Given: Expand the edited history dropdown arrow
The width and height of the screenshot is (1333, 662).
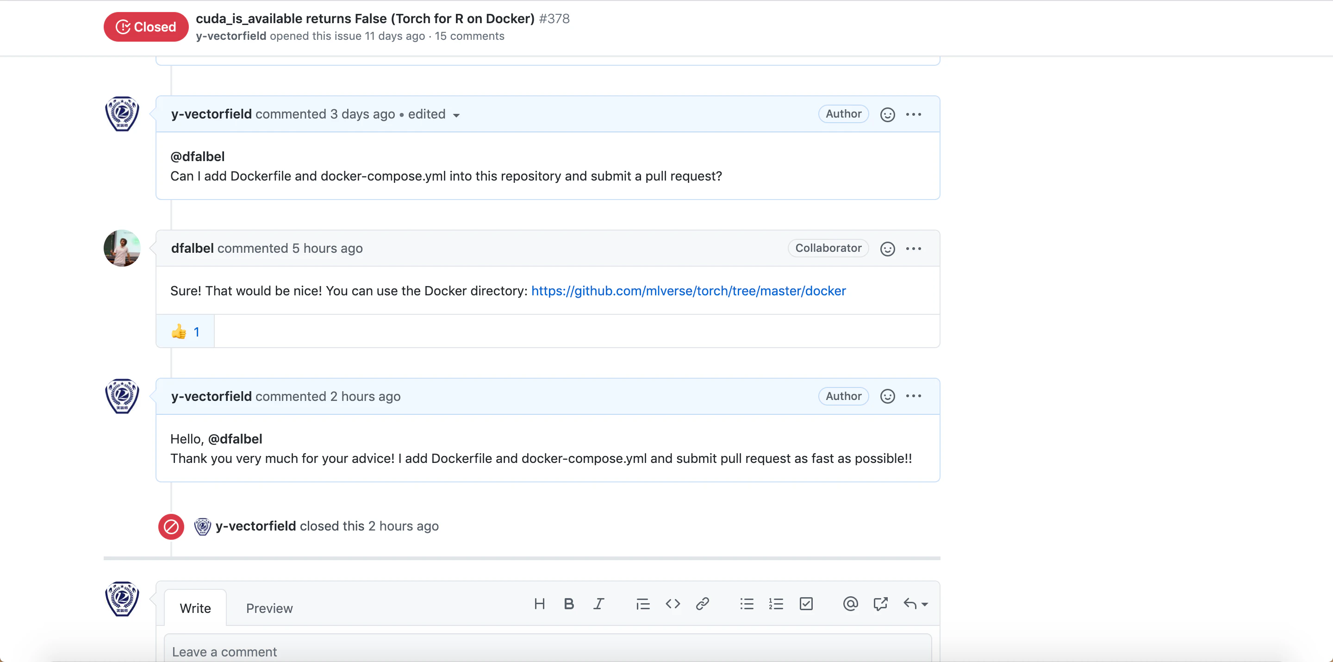Looking at the screenshot, I should click(456, 115).
